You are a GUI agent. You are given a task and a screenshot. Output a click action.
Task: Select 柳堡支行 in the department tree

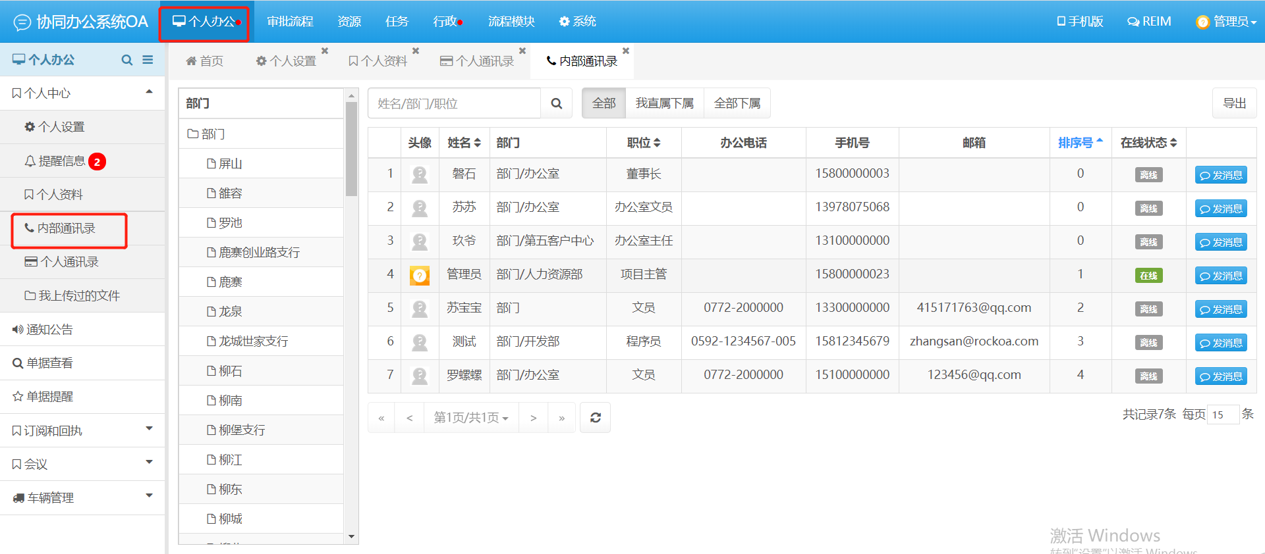[x=261, y=430]
